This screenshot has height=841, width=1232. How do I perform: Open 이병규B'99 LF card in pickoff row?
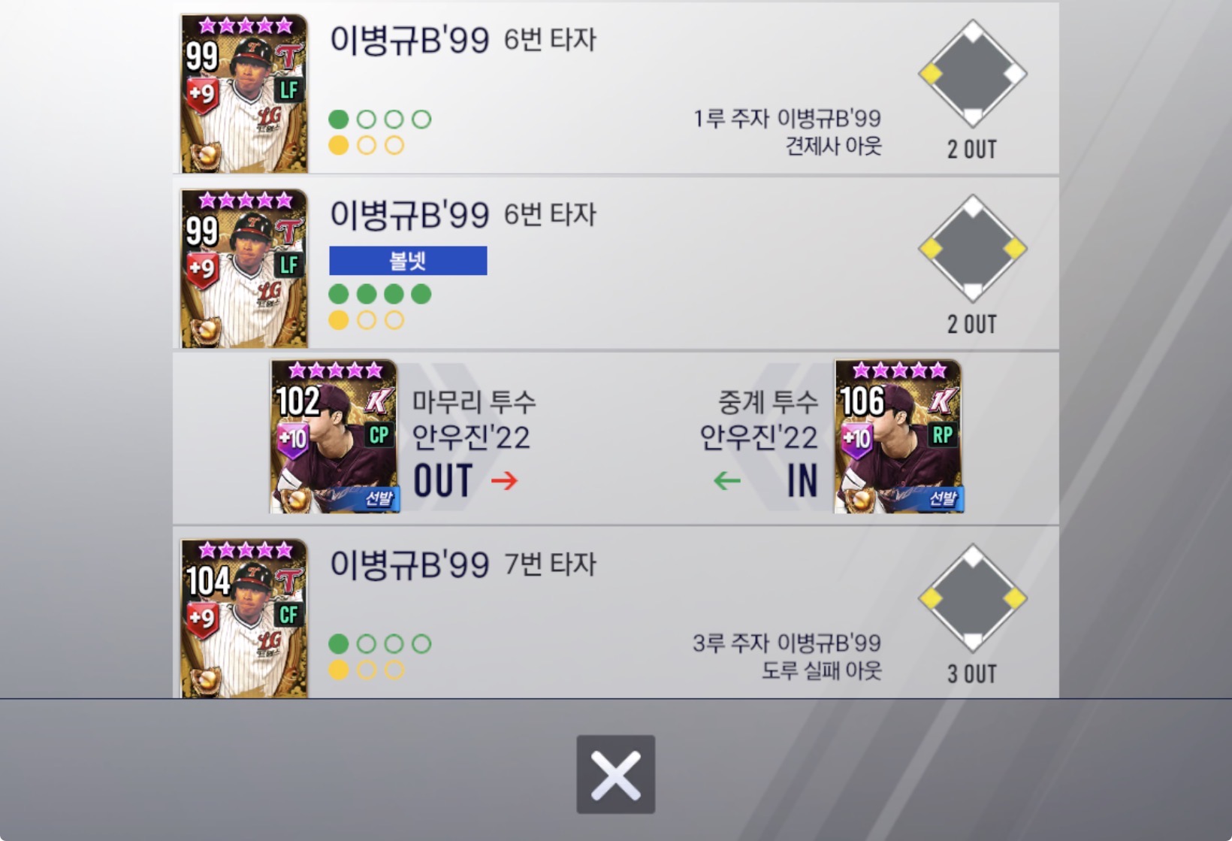(x=244, y=93)
